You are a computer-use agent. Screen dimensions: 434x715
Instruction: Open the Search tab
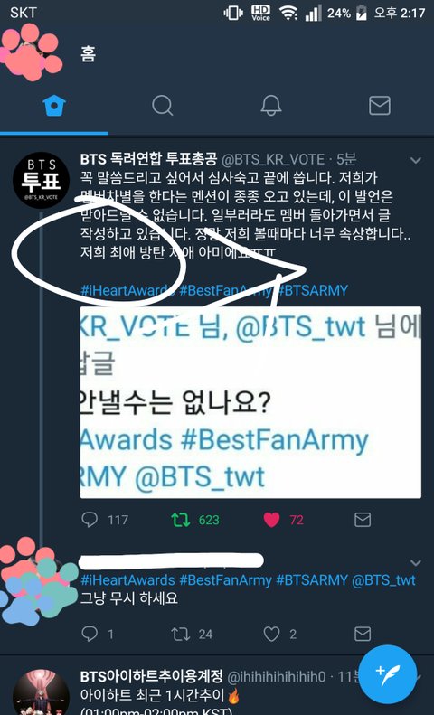162,106
